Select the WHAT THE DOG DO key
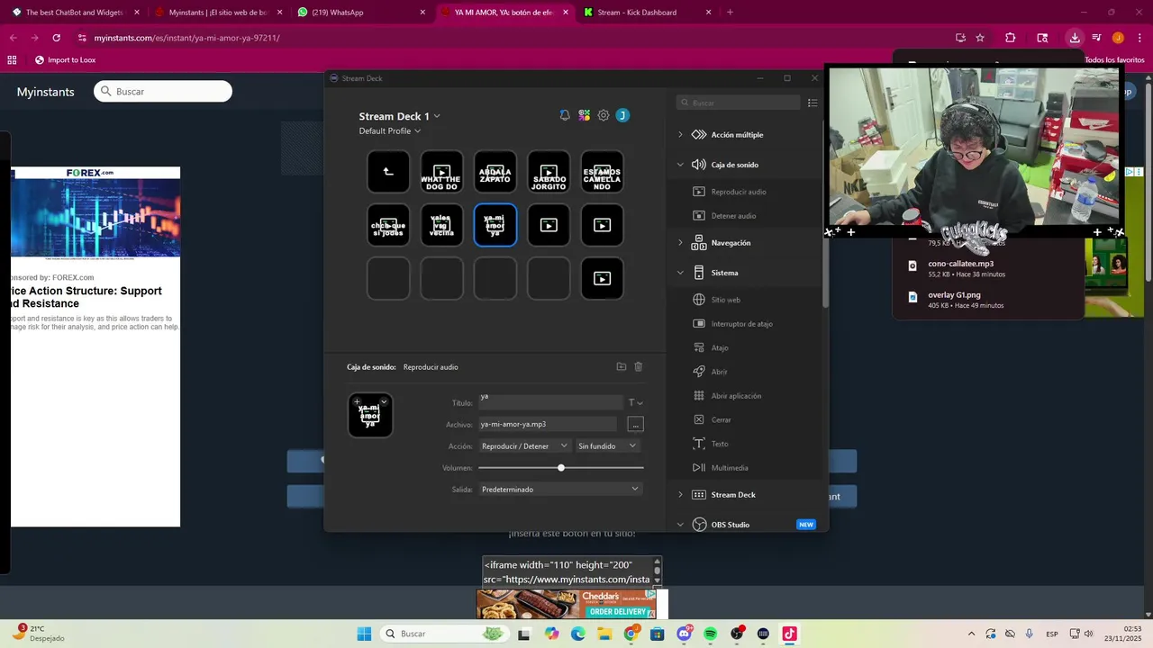The height and width of the screenshot is (648, 1153). pos(441,171)
